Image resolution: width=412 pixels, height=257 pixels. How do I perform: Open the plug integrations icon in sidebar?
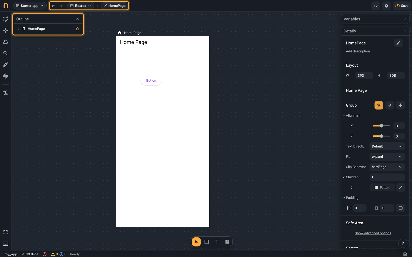[x=5, y=65]
